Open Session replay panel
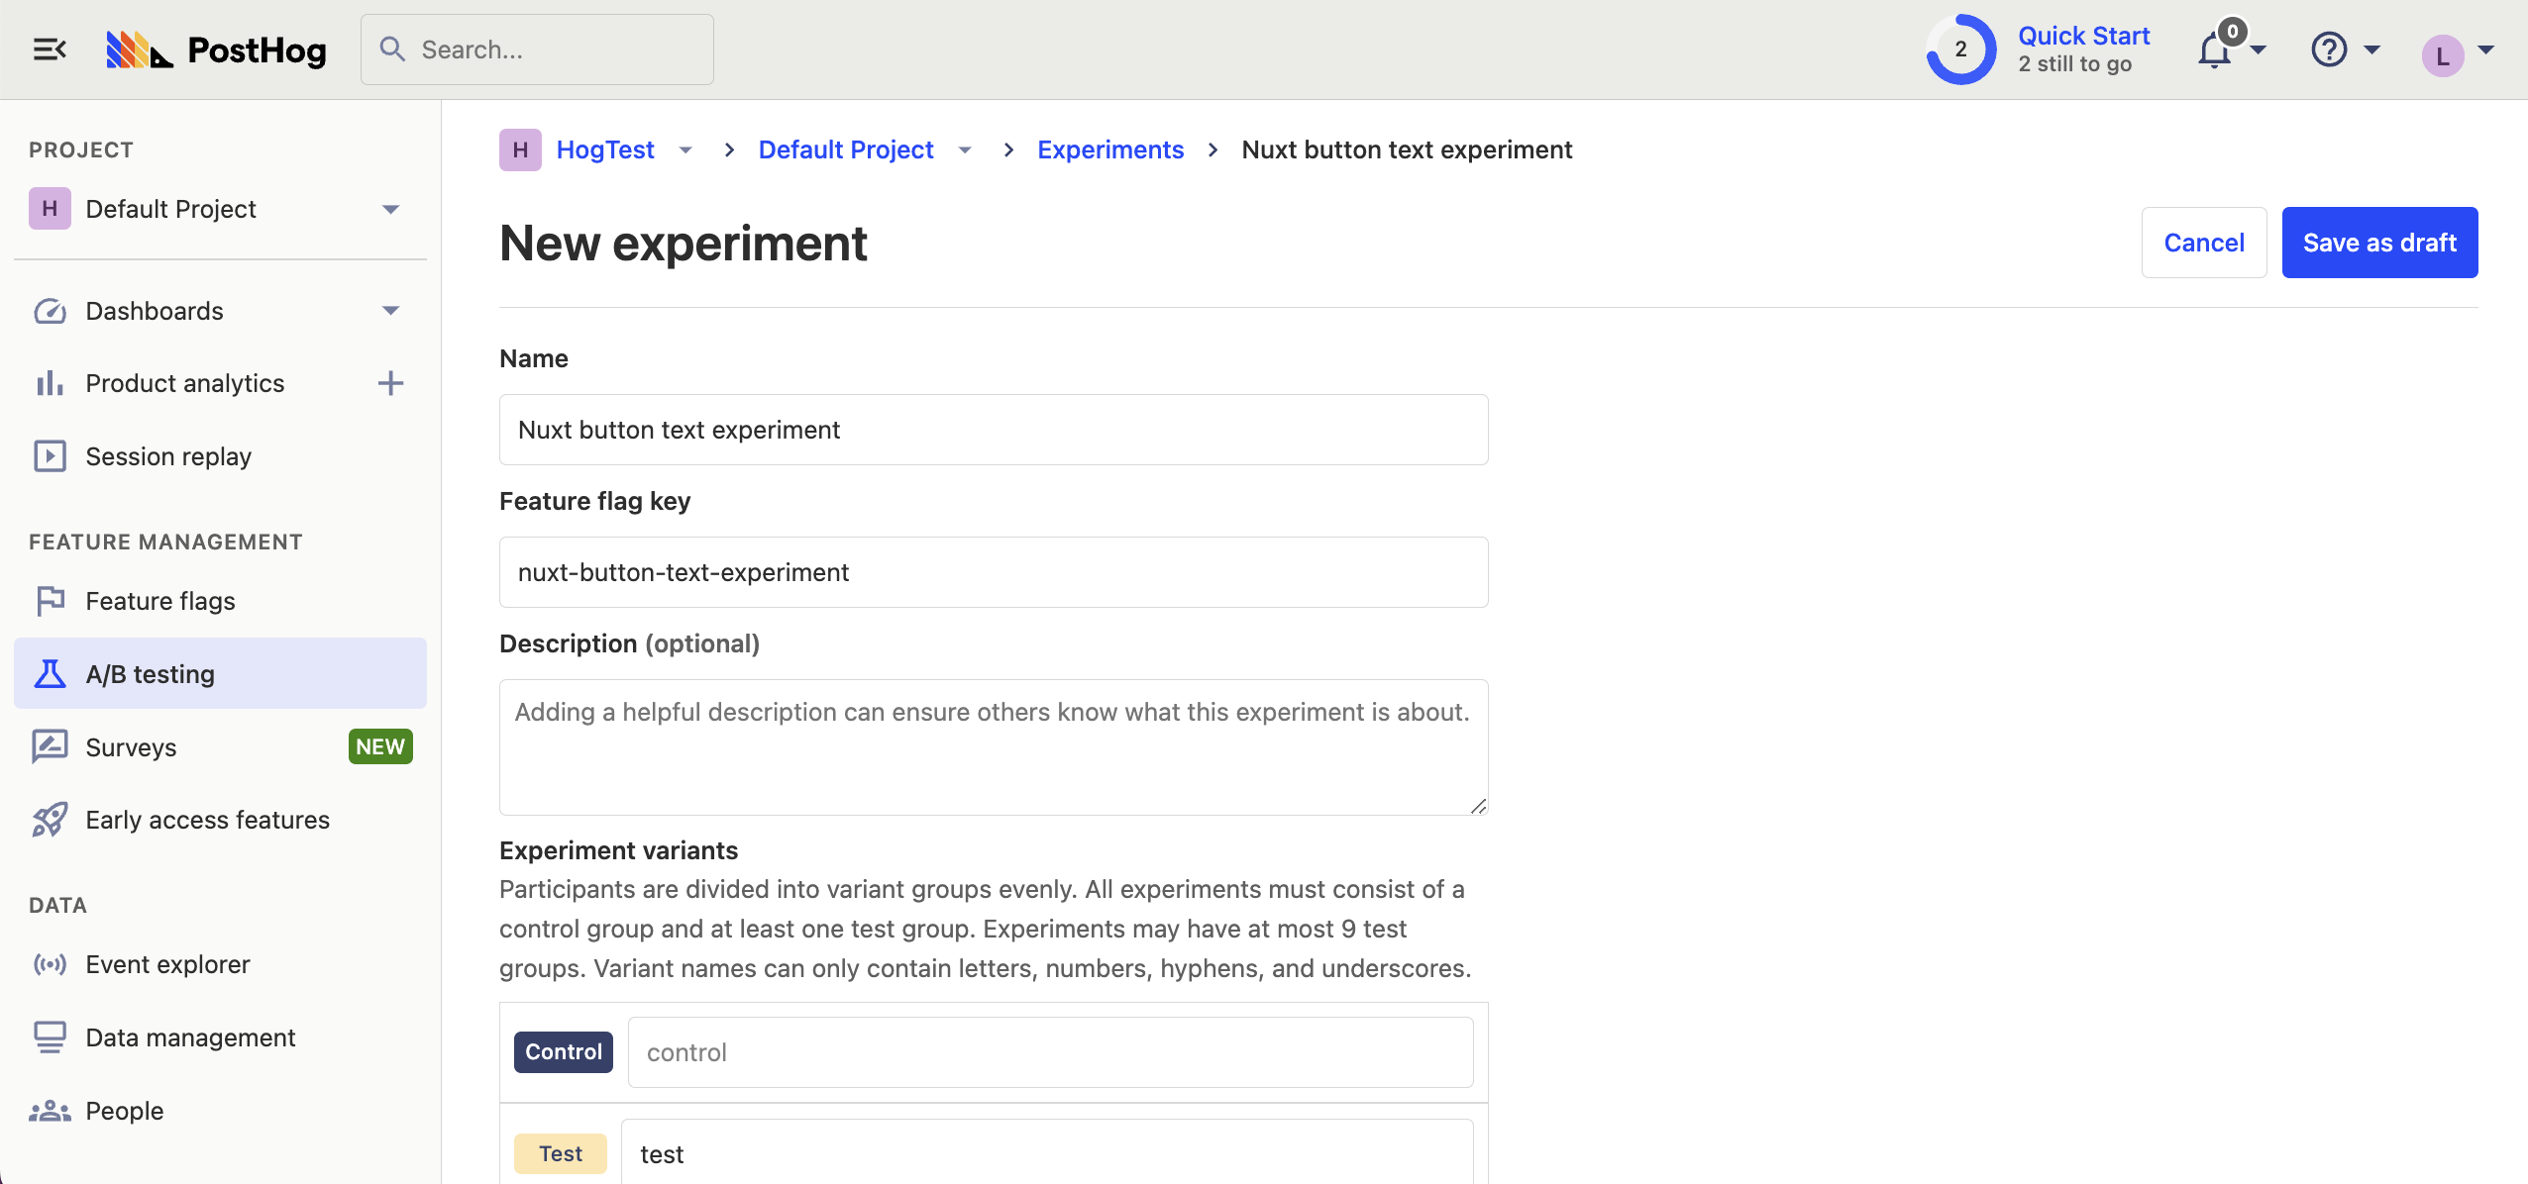This screenshot has height=1184, width=2528. click(167, 454)
